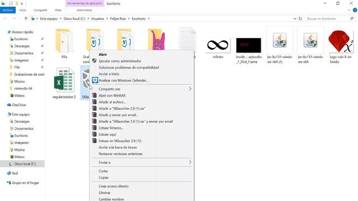Open Descargas under Acceso rápido
358x201 pixels.
click(22, 46)
